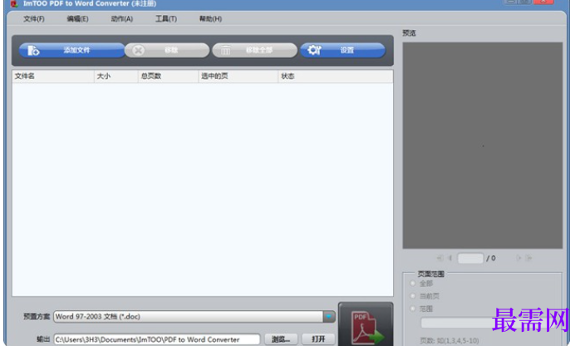
Task: Click the 文件名 column header
Action: (52, 77)
